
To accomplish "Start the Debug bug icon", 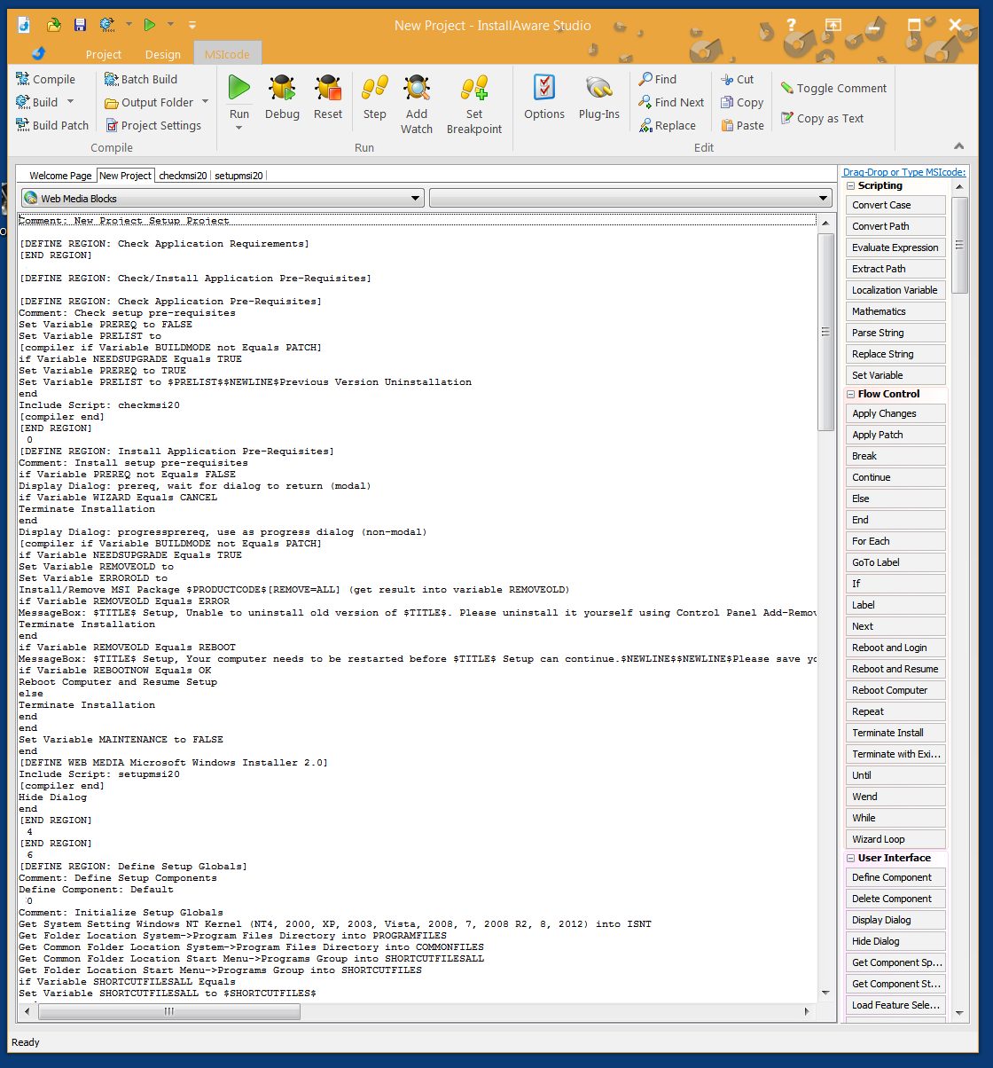I will click(x=282, y=87).
